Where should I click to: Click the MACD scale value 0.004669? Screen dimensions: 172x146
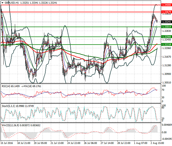[167, 125]
